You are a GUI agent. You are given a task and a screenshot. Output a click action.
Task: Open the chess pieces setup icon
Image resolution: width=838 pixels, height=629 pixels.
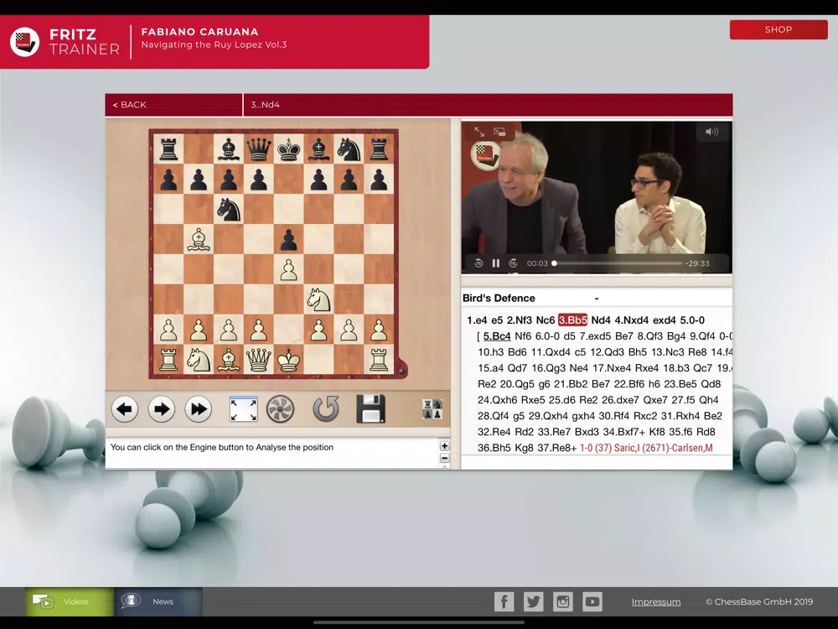click(x=432, y=409)
